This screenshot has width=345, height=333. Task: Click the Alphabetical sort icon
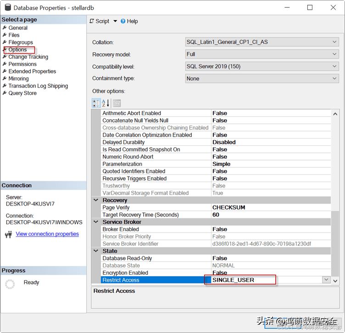[x=106, y=103]
